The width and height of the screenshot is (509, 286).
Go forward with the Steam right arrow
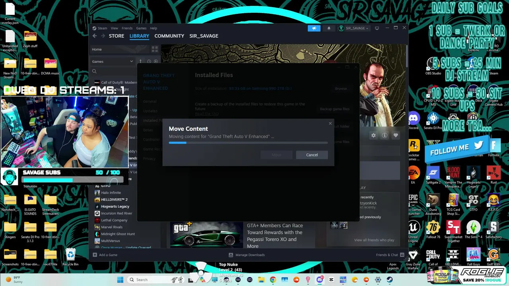point(103,36)
